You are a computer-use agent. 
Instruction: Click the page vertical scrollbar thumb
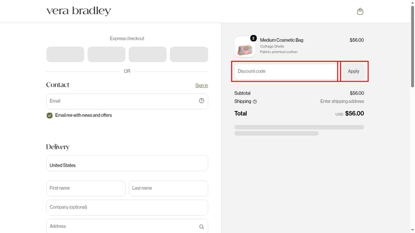pyautogui.click(x=412, y=46)
